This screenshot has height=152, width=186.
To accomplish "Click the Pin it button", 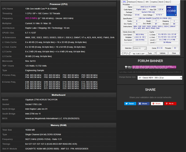I will pos(170,103).
